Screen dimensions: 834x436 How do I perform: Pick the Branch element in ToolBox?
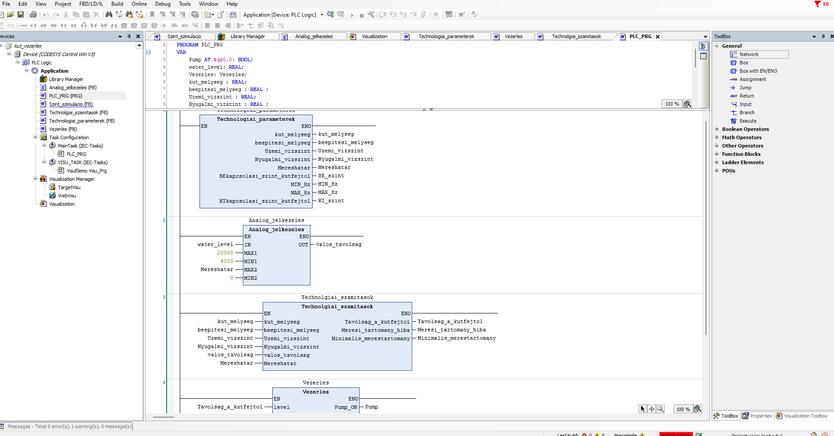[746, 113]
